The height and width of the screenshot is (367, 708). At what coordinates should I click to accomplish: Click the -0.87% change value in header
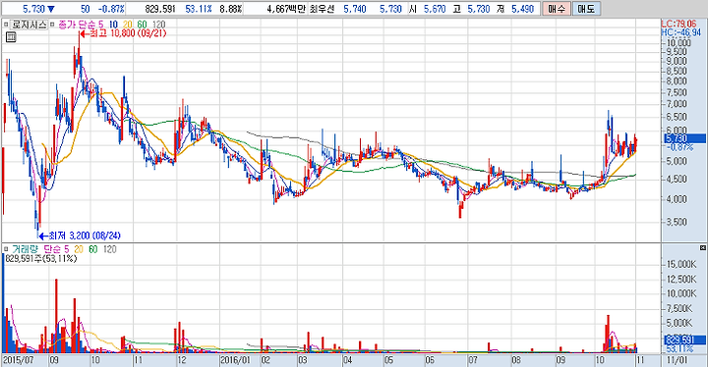pos(111,9)
